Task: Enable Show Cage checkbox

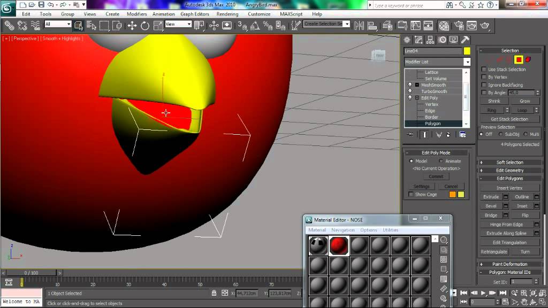Action: 411,195
